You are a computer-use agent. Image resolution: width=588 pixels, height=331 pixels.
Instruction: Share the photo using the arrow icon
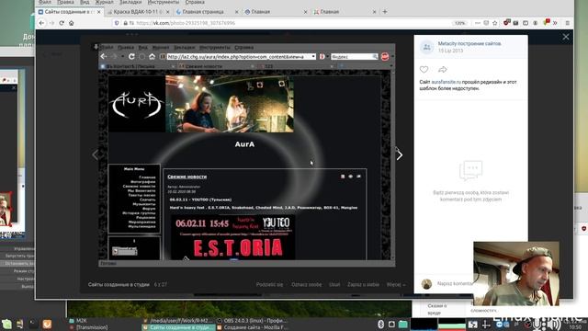click(x=443, y=70)
